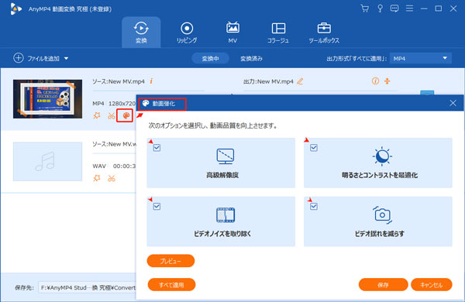Click the AnyMP4 app logo
Image resolution: width=465 pixels, height=302 pixels.
(x=15, y=9)
